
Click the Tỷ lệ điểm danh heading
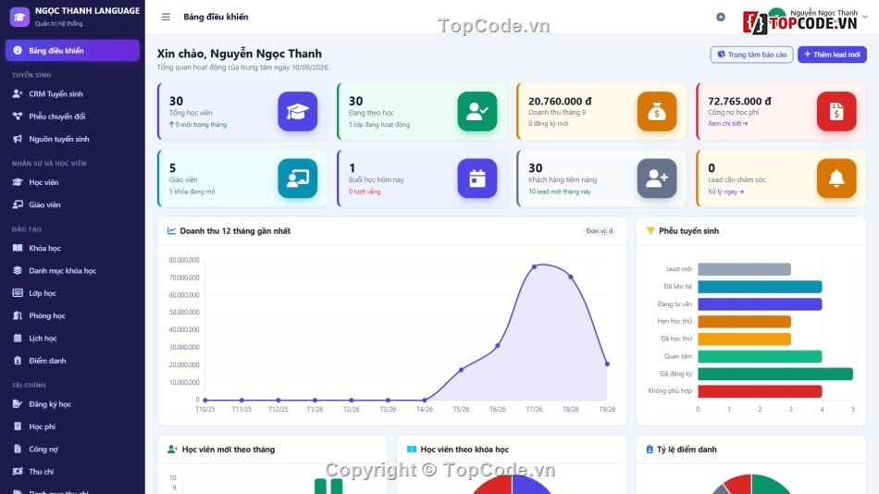687,450
